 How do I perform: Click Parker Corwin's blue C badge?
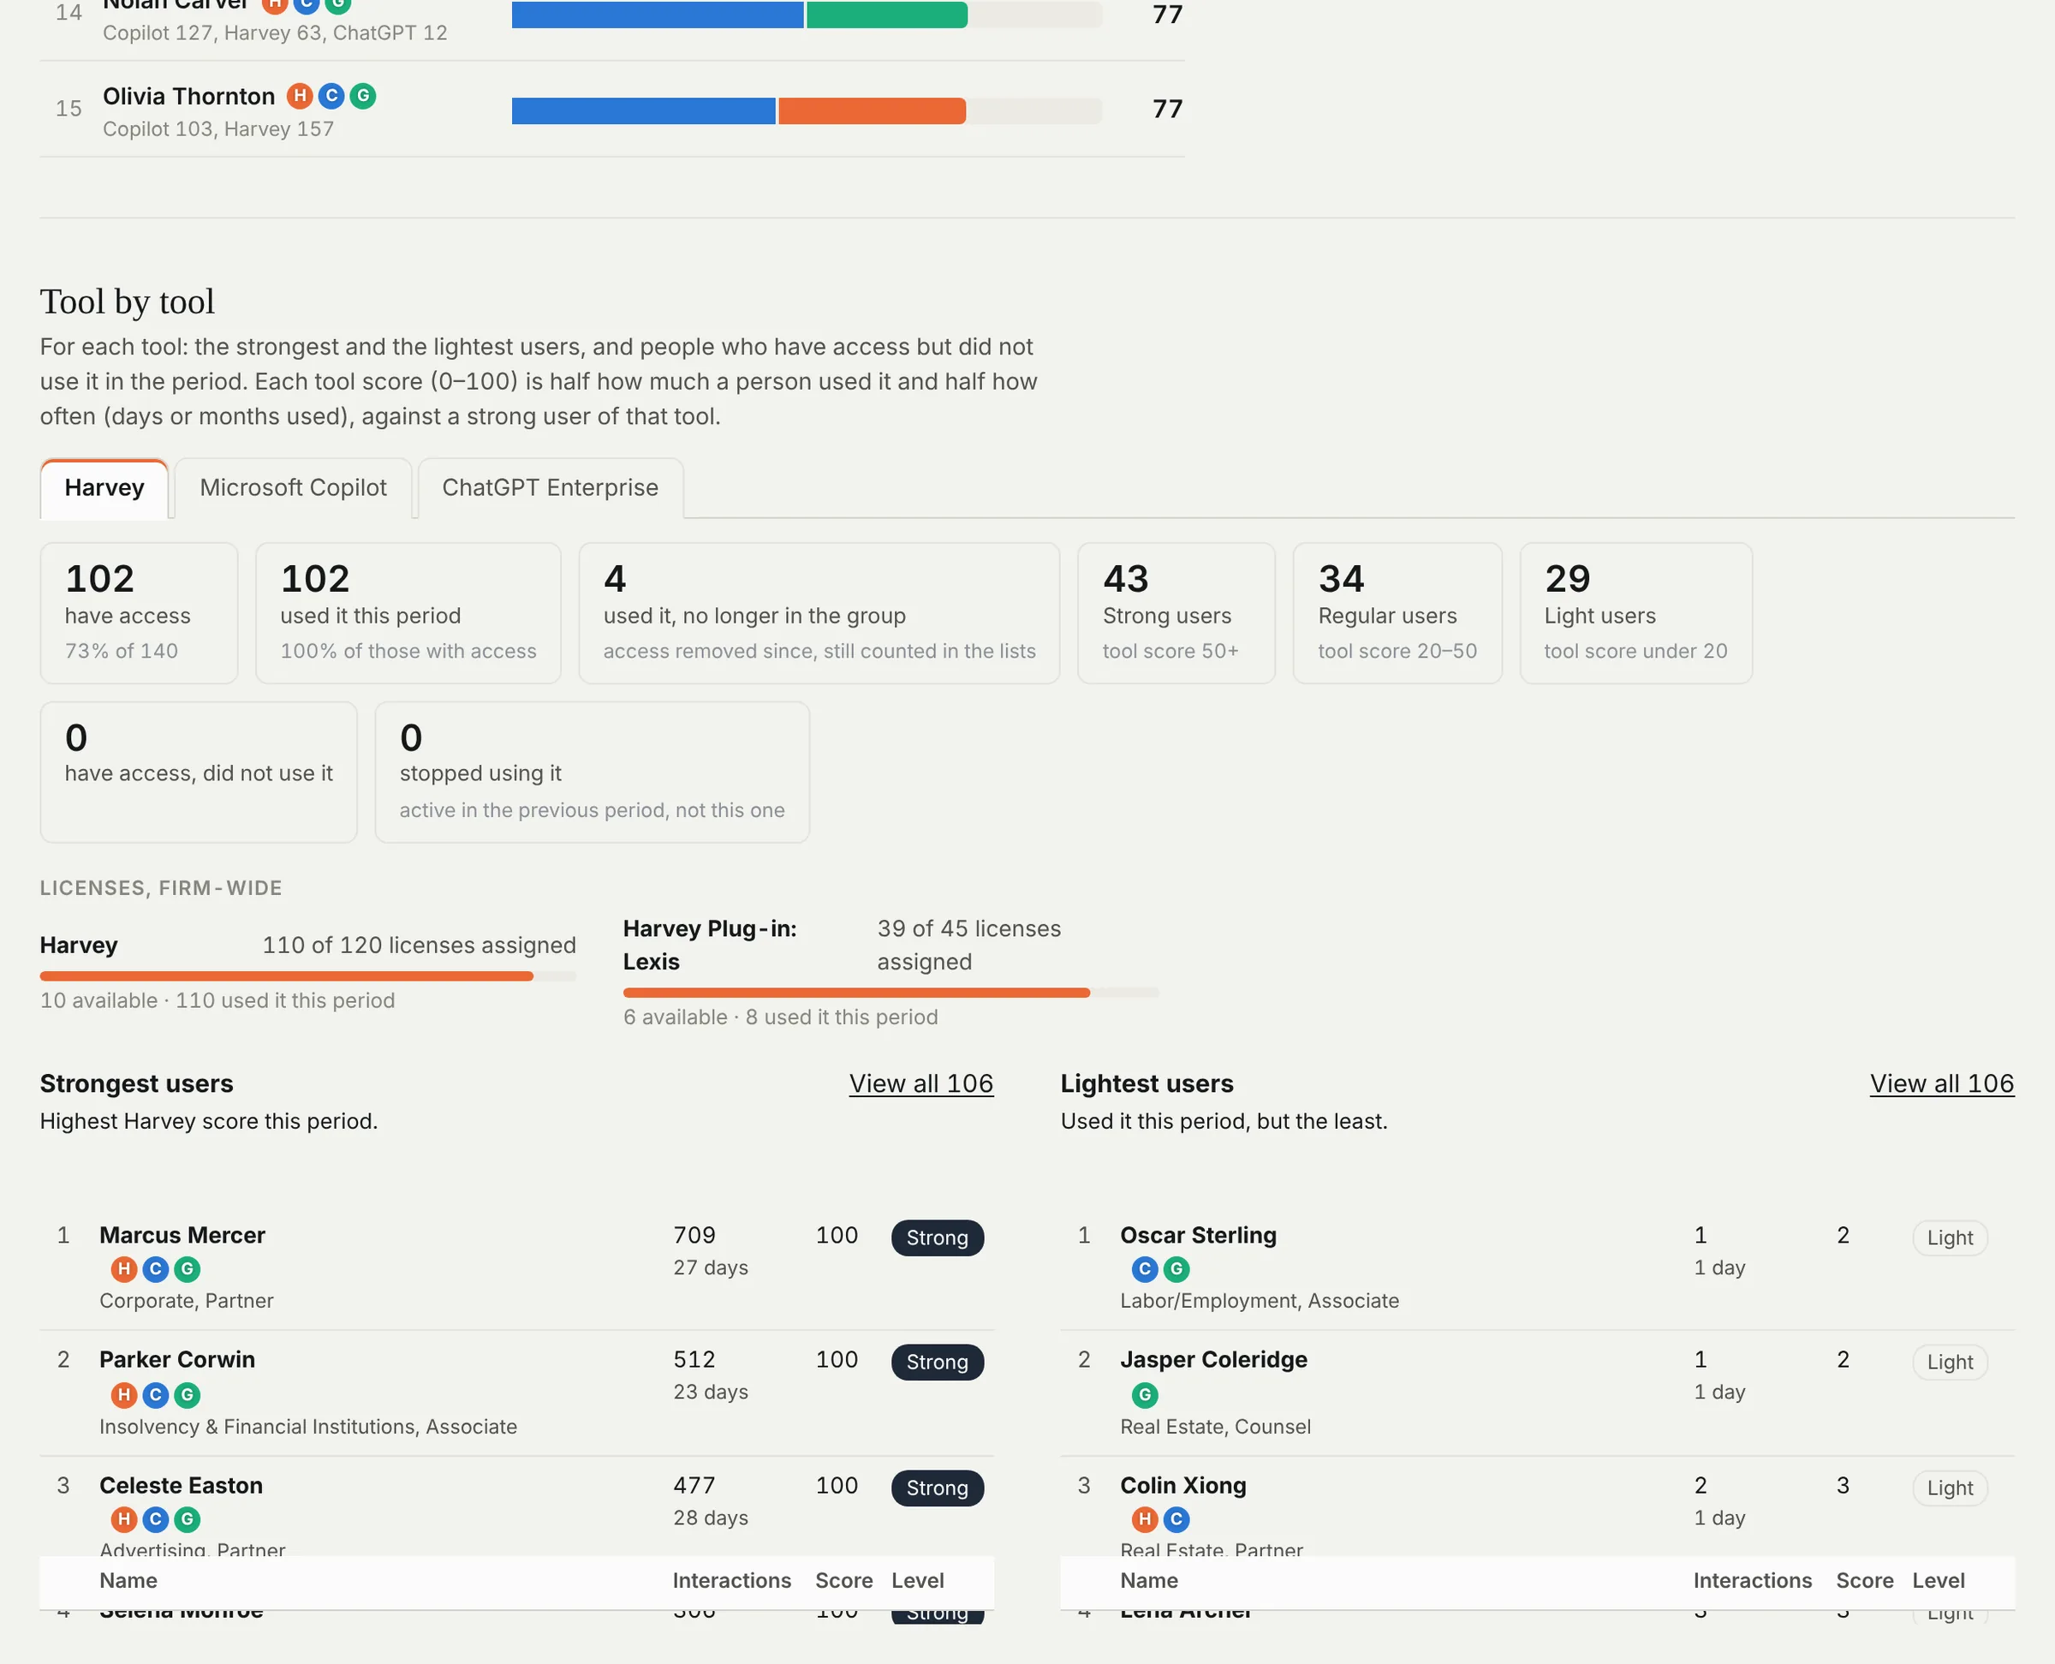click(x=155, y=1394)
